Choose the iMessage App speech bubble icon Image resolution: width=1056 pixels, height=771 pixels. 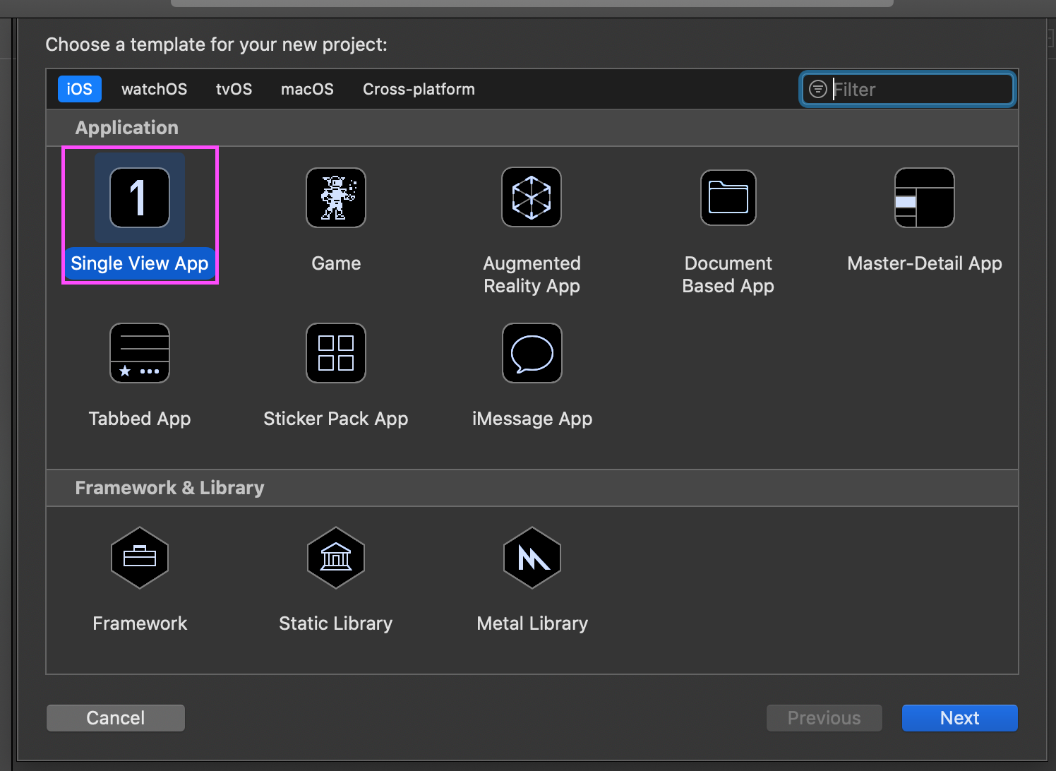pos(532,353)
